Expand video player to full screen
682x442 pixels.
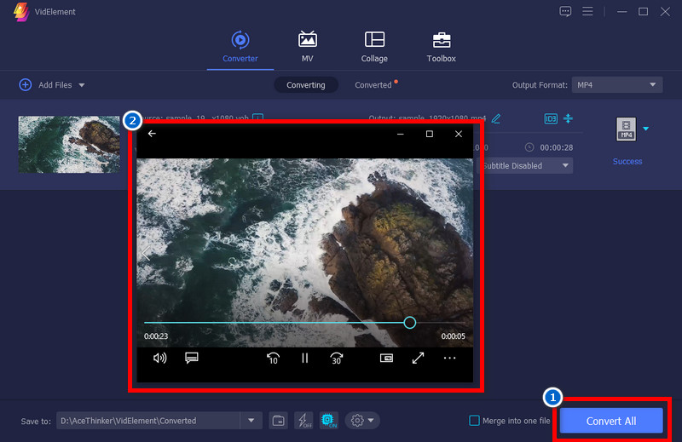(418, 359)
